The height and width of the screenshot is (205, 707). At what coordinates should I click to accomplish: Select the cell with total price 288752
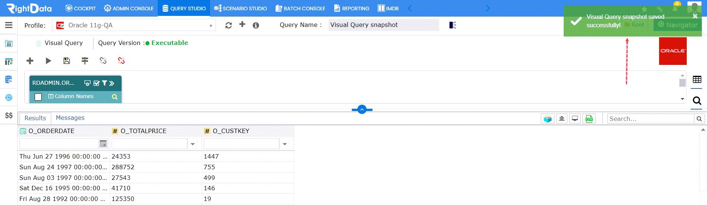156,167
